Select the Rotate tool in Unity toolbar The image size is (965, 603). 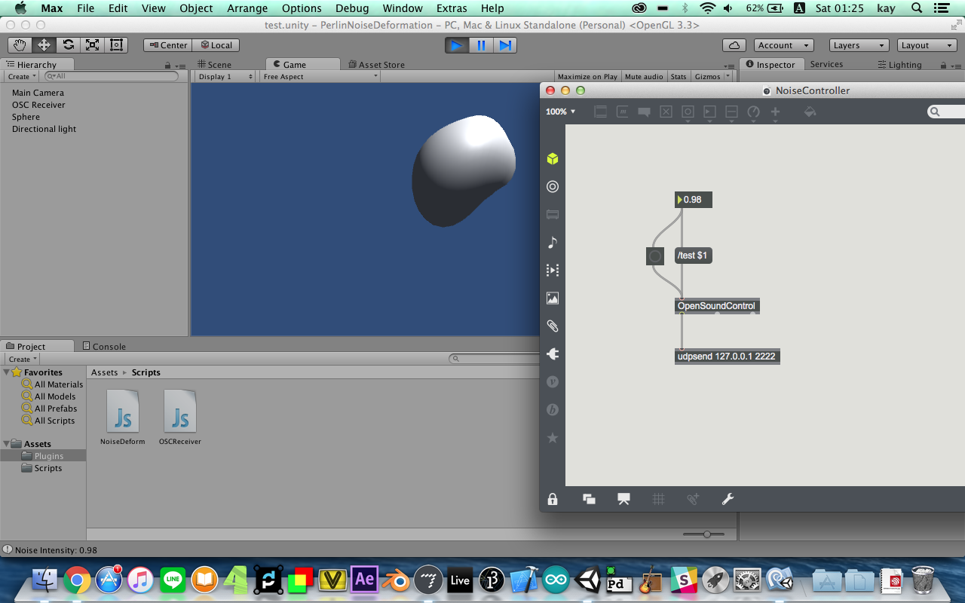click(69, 45)
